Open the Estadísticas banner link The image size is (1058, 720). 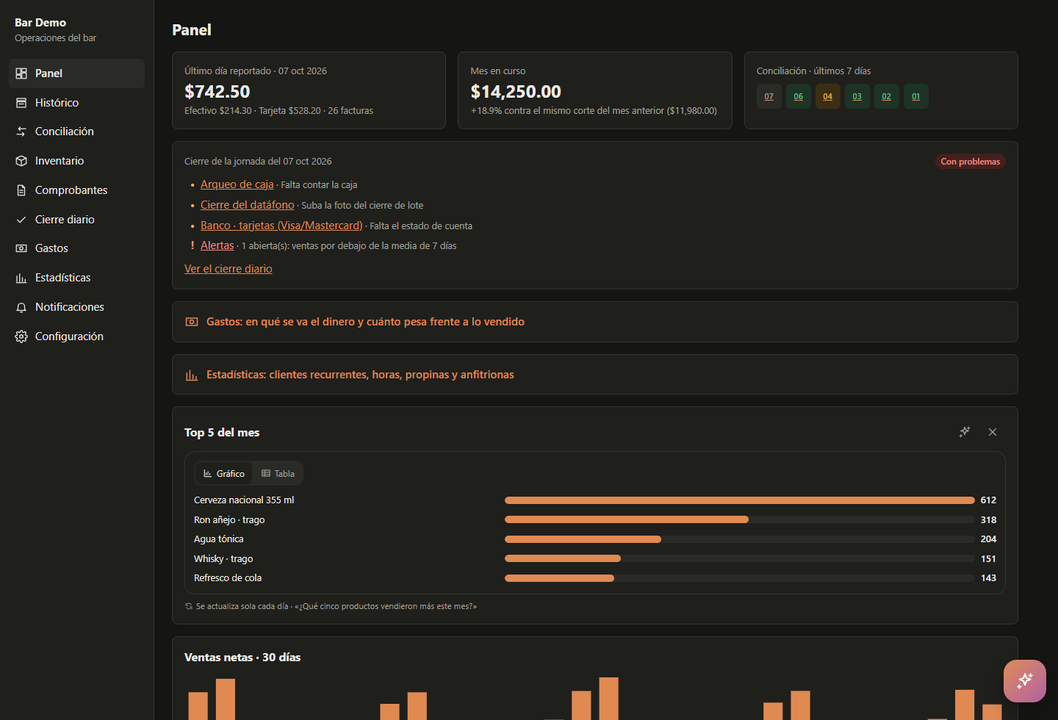click(x=594, y=375)
